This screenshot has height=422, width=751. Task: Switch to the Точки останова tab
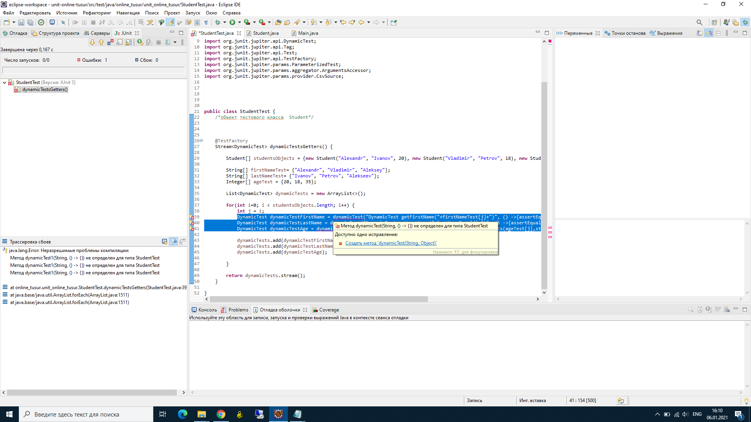[x=625, y=33]
